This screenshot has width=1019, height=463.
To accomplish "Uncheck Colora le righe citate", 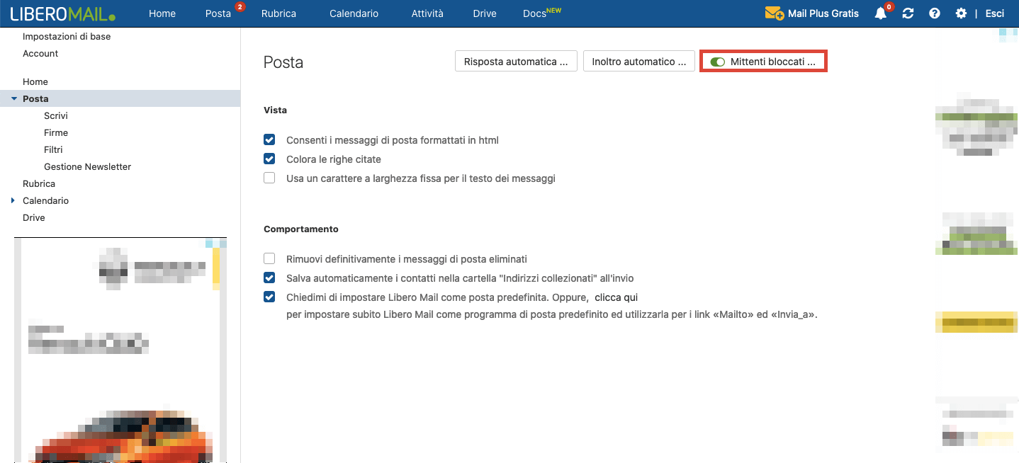I will pos(269,159).
